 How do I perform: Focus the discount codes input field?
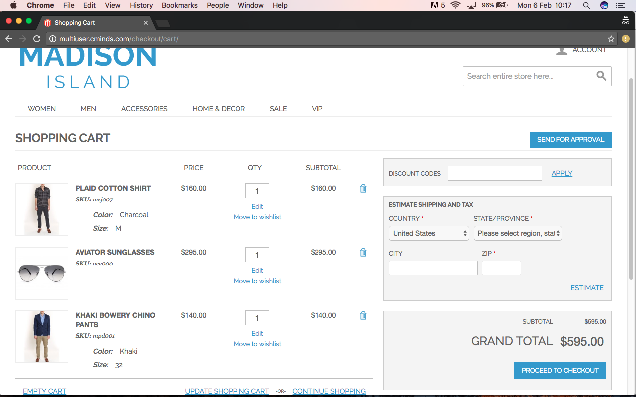495,173
